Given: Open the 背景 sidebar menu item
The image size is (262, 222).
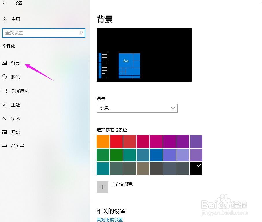Looking at the screenshot, I should (16, 63).
